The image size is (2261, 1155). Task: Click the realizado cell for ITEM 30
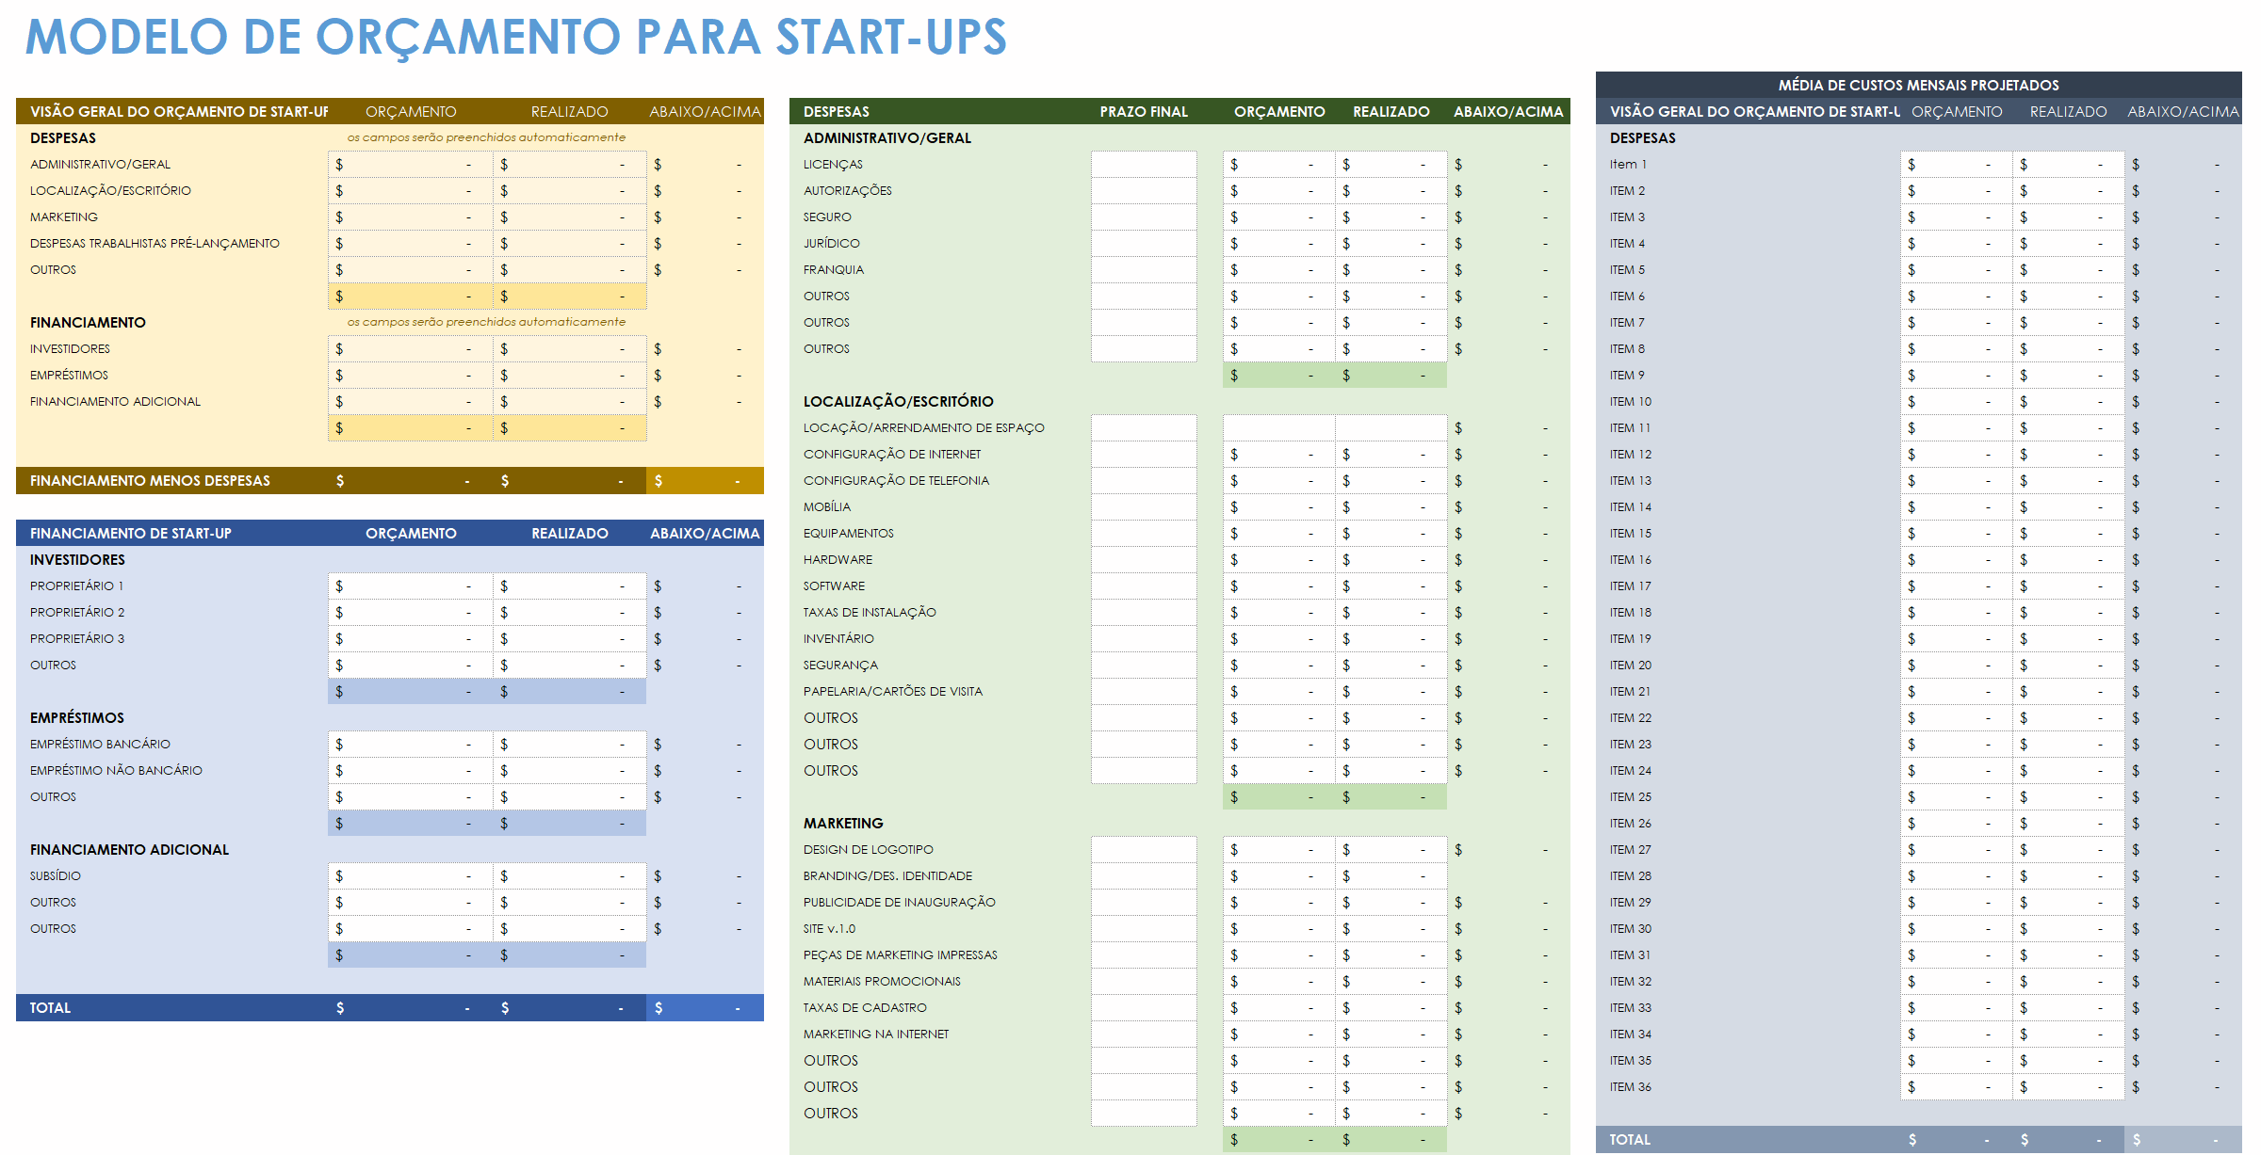[x=2069, y=929]
